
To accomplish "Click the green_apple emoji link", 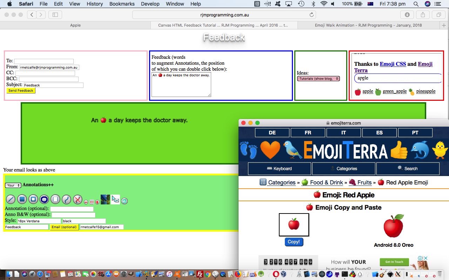I will point(395,91).
